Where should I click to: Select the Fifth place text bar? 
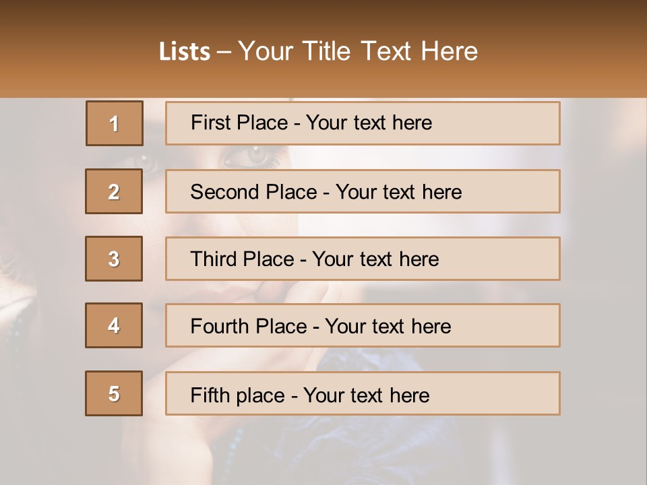(363, 393)
